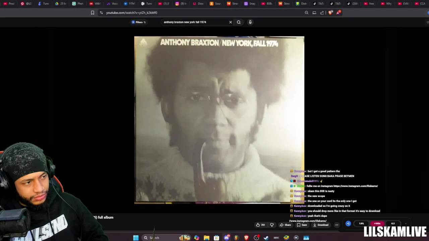Screen dimensions: 429x241
Task: Open the Brave Shields lion icon
Action: (330, 13)
